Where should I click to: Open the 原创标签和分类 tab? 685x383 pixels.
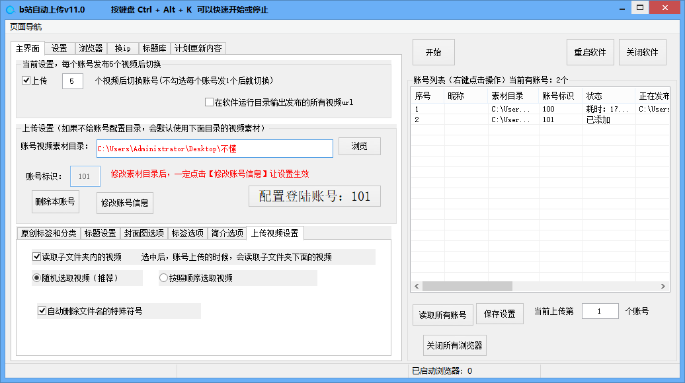point(48,233)
